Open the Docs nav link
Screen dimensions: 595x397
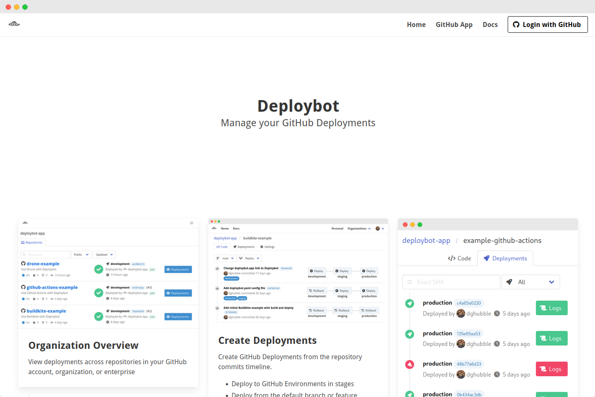pyautogui.click(x=490, y=25)
